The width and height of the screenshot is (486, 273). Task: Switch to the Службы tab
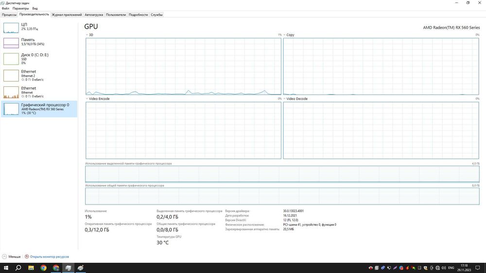click(x=156, y=15)
